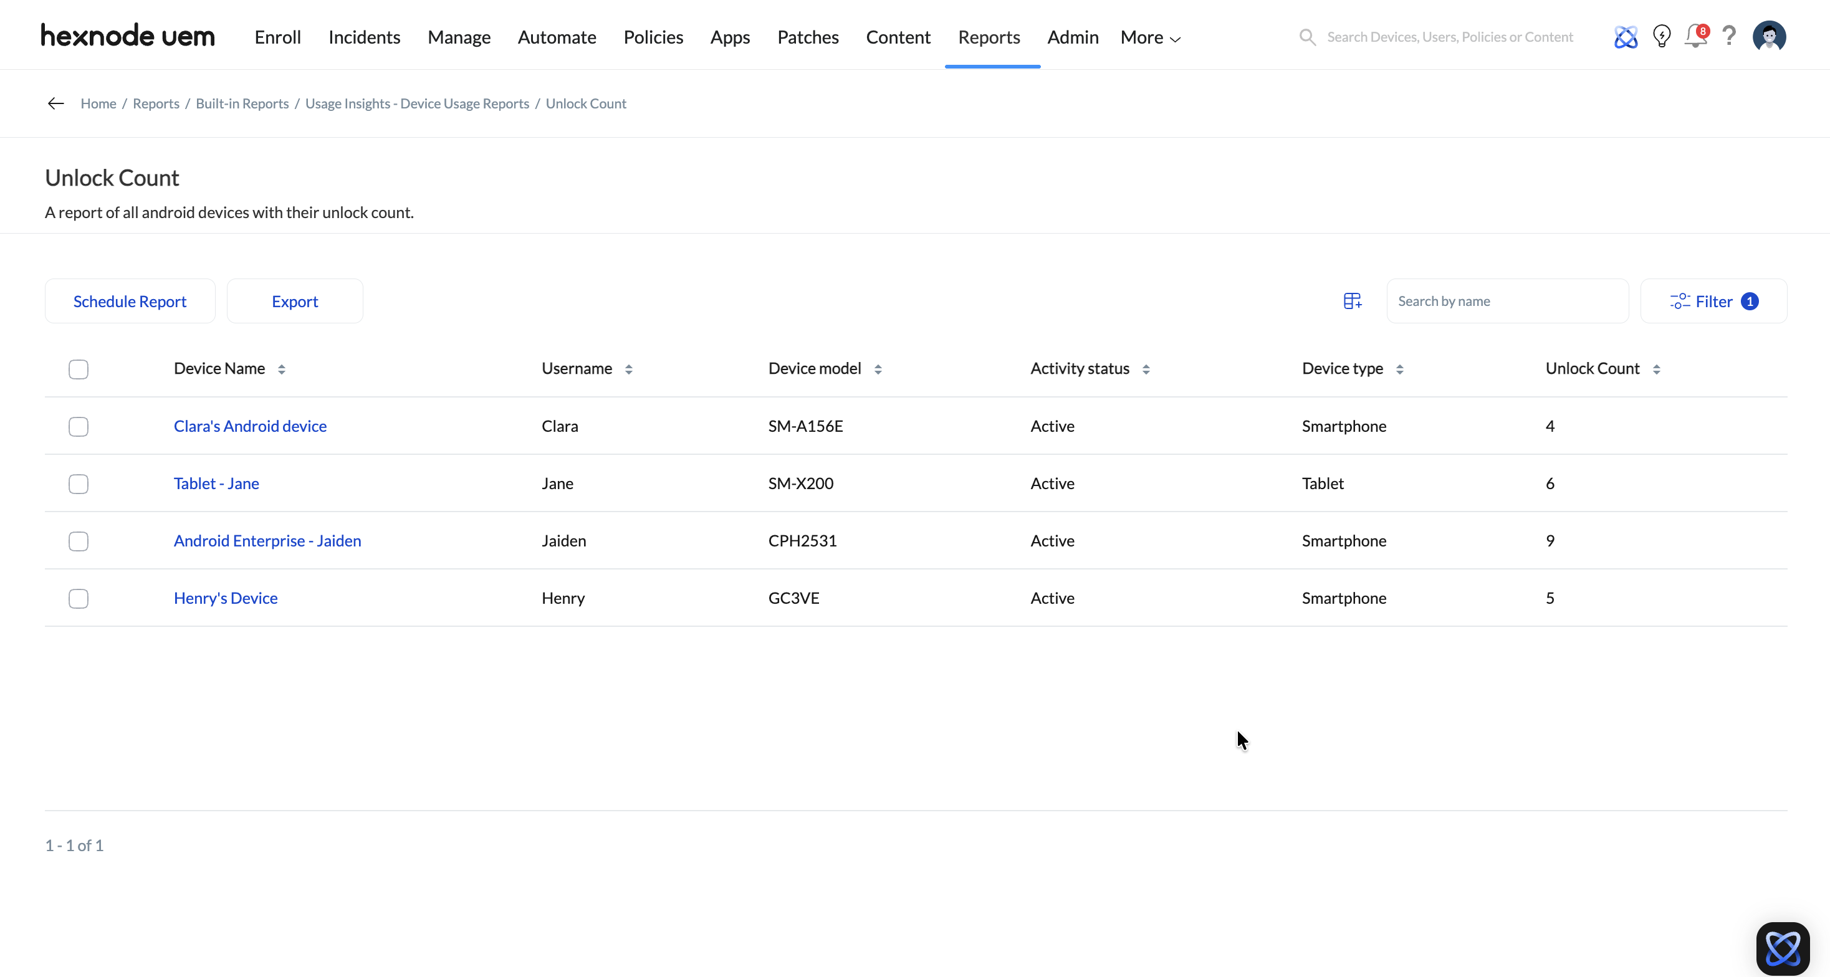Tick the select-all checkbox in table header
This screenshot has width=1830, height=977.
pyautogui.click(x=78, y=369)
